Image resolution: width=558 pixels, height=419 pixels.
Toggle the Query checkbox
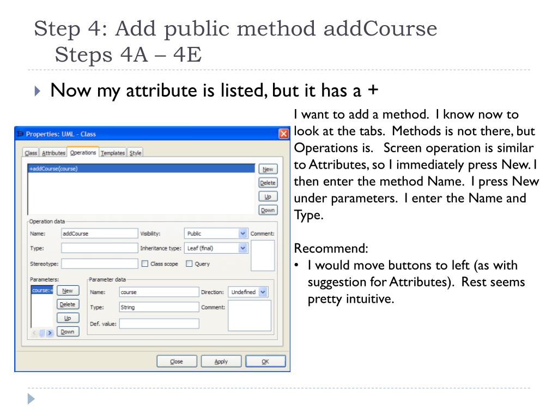189,264
